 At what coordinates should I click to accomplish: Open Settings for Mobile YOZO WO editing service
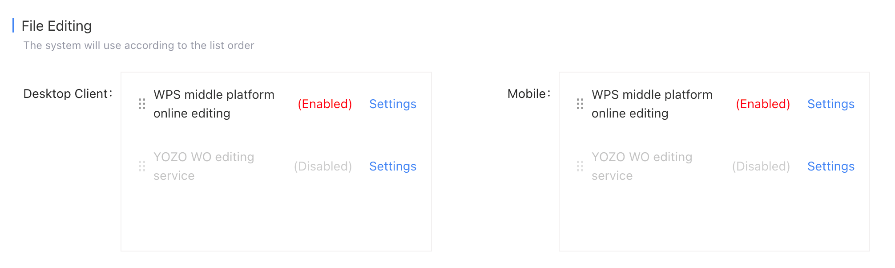(x=831, y=166)
